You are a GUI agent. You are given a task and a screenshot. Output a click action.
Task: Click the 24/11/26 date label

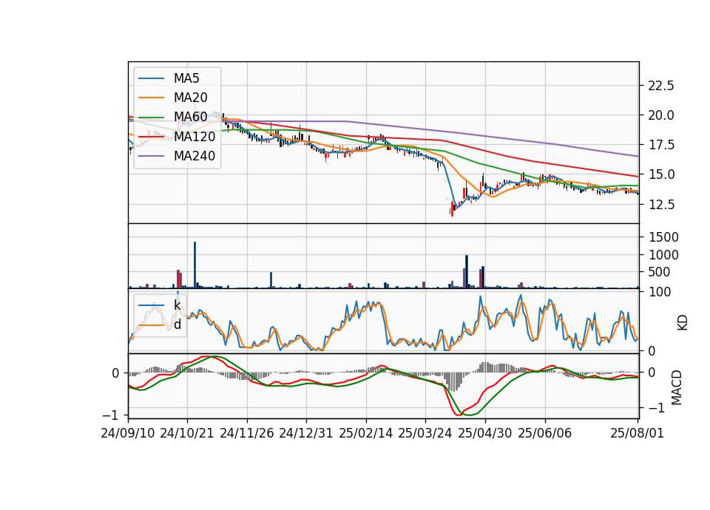point(247,433)
